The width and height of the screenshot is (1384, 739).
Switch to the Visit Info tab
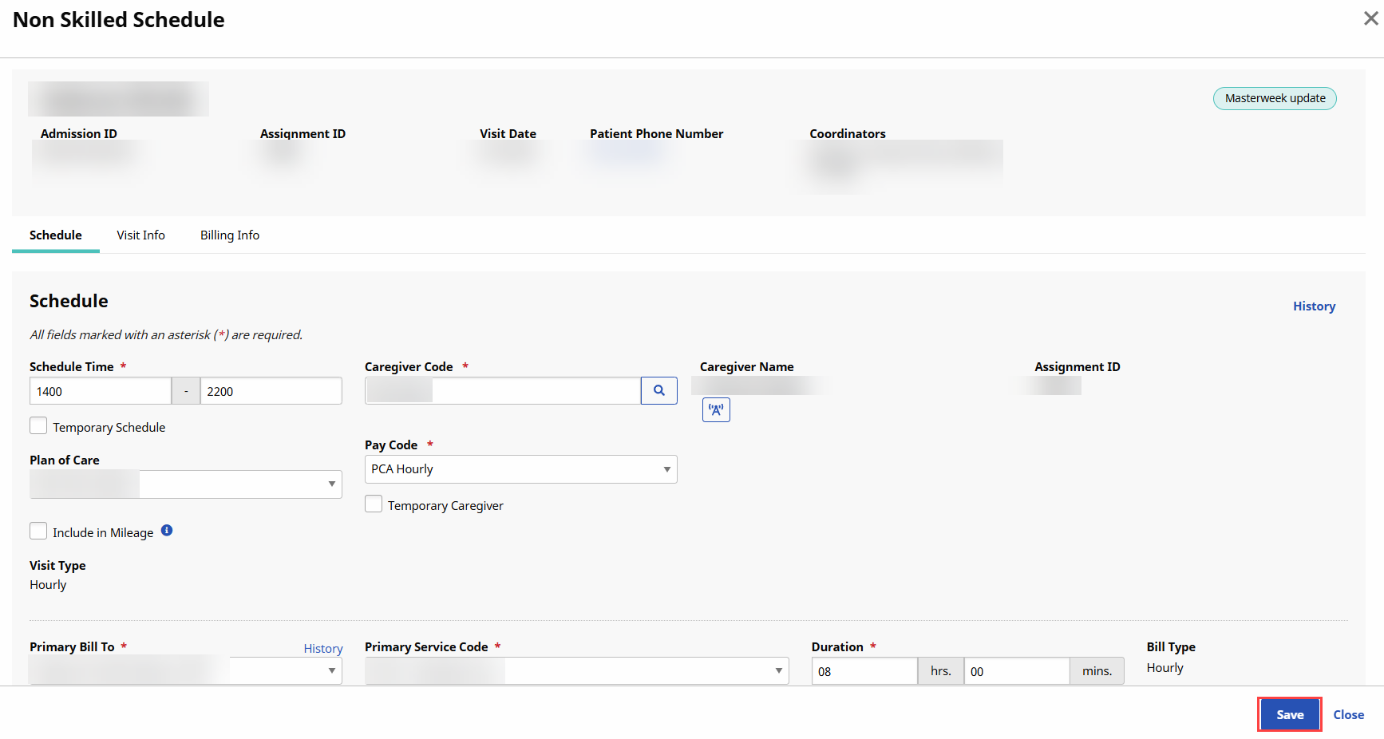pos(140,235)
